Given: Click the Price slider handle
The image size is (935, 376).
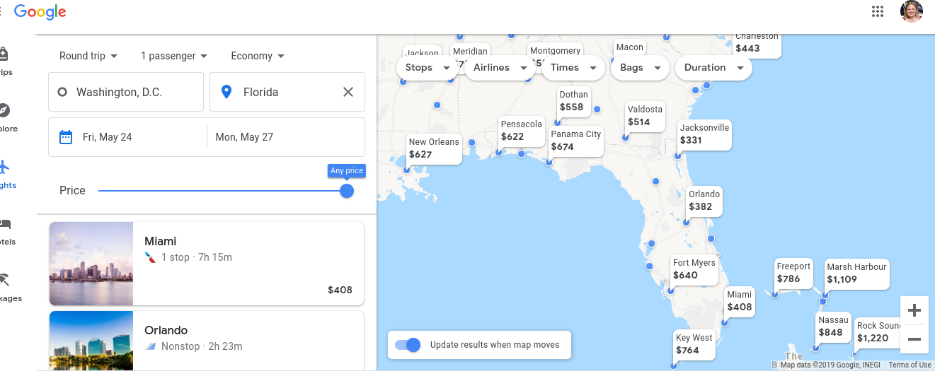Looking at the screenshot, I should pos(347,191).
